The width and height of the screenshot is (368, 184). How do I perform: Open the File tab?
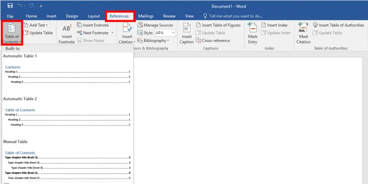10,16
